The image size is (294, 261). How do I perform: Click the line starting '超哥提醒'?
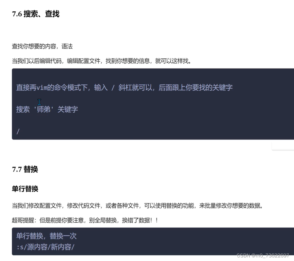click(85, 220)
